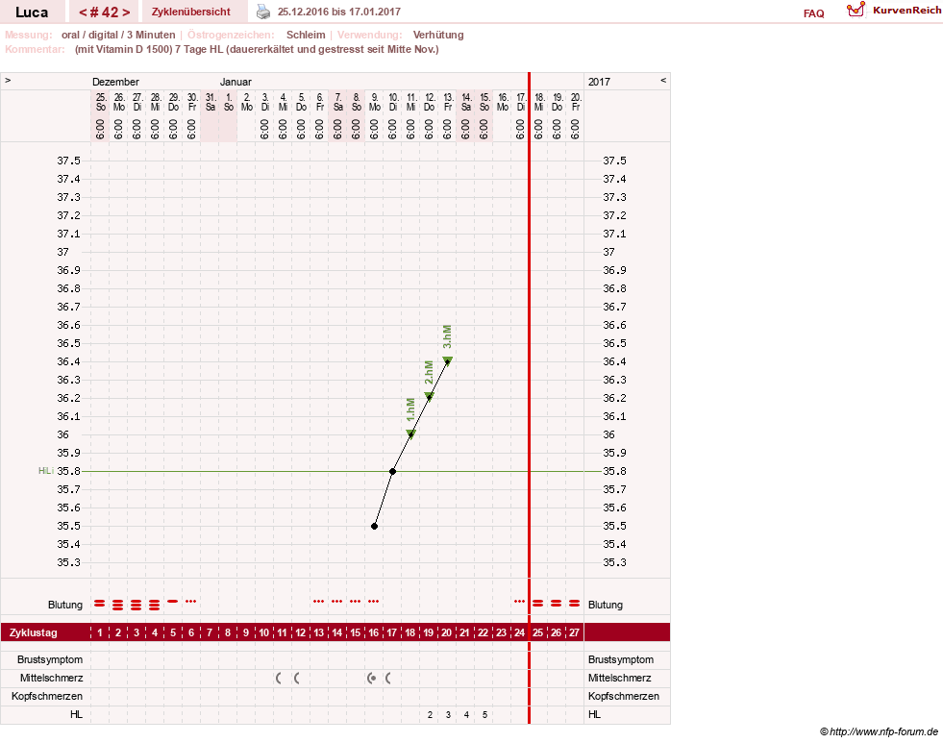
Task: Click spotting dots on cycle day 6
Action: tap(190, 601)
